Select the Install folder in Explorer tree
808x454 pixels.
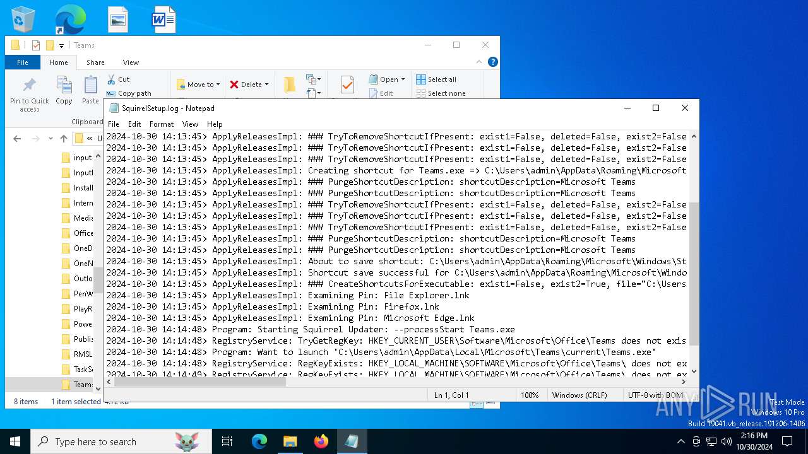77,188
